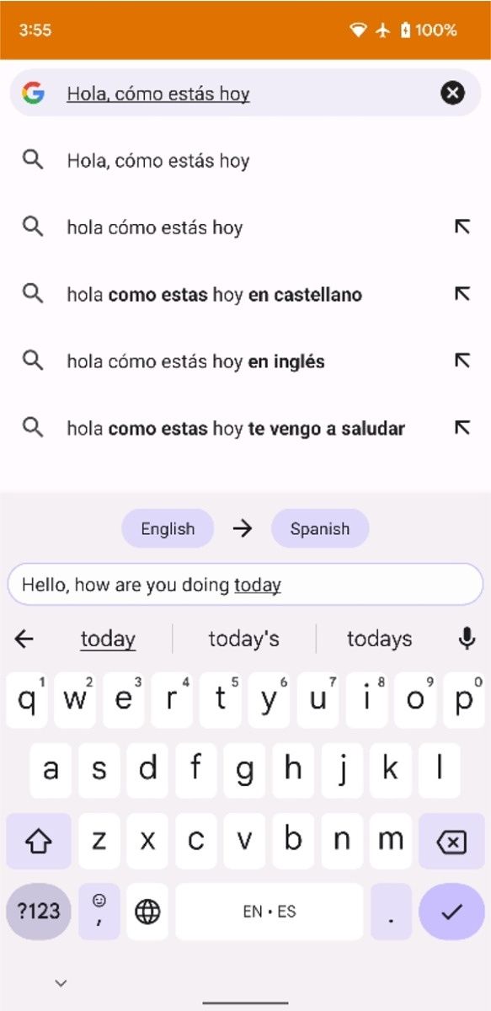
Task: Select the todays suggestion
Action: 379,639
